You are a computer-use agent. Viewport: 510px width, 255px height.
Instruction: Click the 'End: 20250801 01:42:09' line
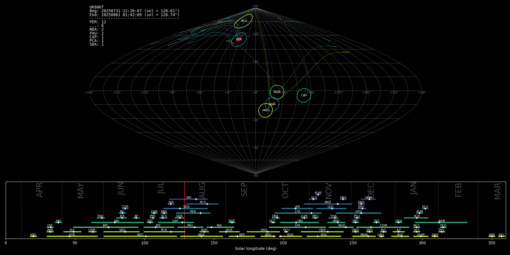pos(135,15)
